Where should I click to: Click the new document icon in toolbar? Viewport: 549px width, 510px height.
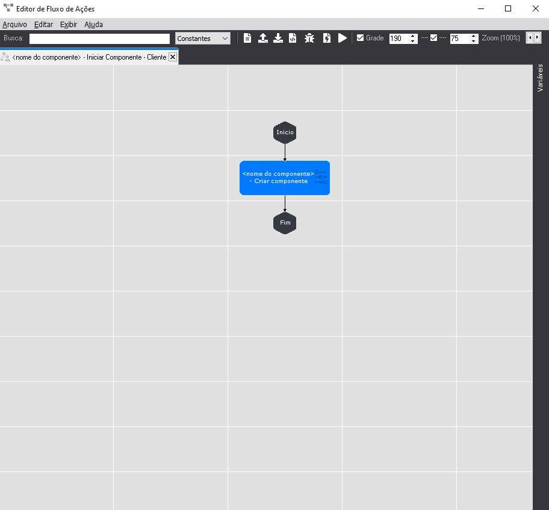click(247, 39)
